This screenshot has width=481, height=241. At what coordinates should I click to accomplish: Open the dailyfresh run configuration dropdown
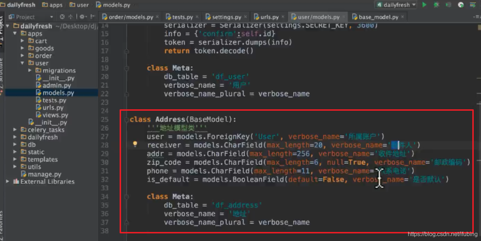click(396, 5)
